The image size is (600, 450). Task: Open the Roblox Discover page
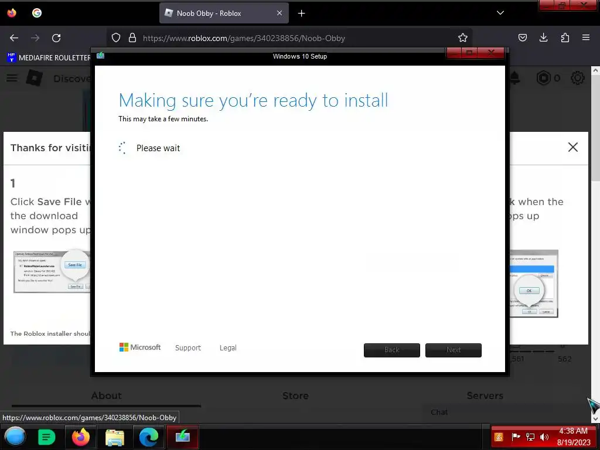72,79
